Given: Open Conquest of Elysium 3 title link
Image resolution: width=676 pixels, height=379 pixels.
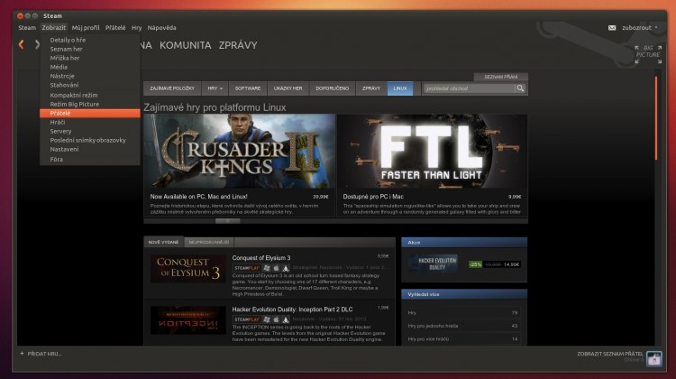Looking at the screenshot, I should tap(261, 258).
